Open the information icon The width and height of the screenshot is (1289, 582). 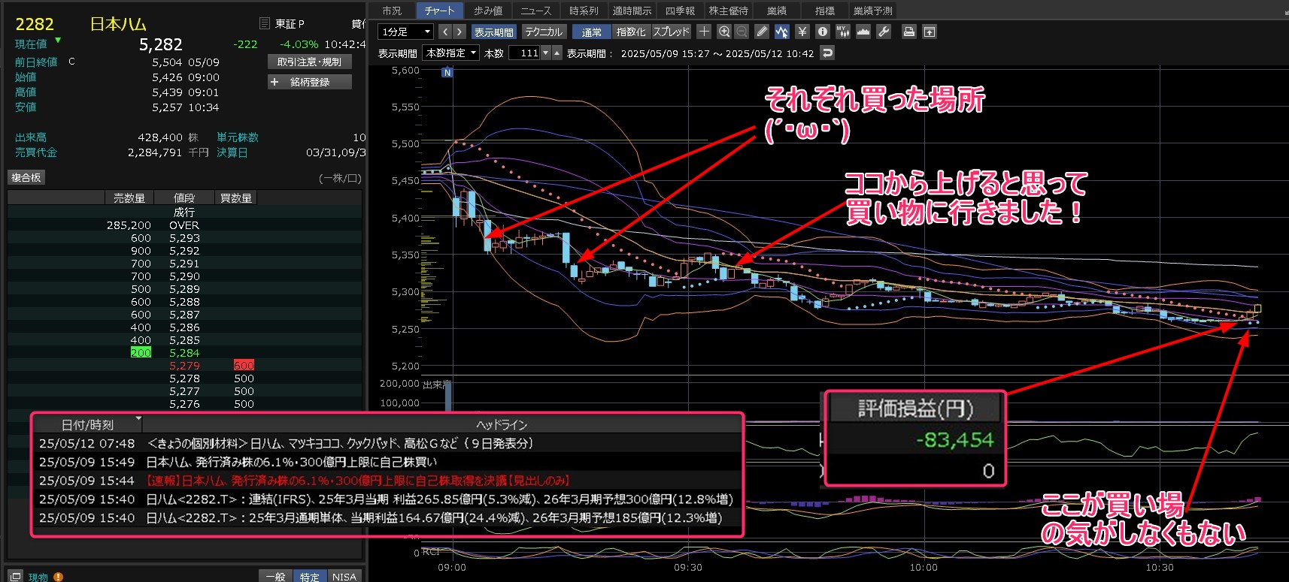[x=823, y=32]
